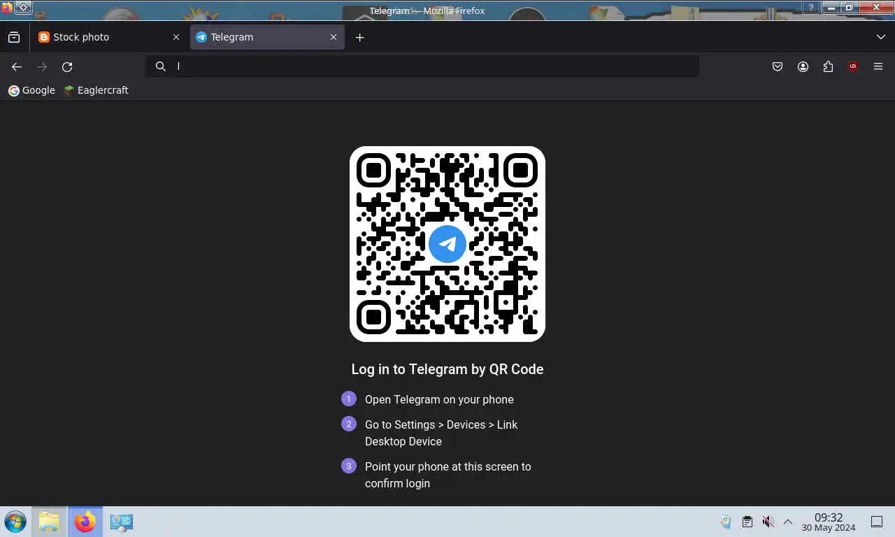Close the Stock photo tab

point(176,37)
